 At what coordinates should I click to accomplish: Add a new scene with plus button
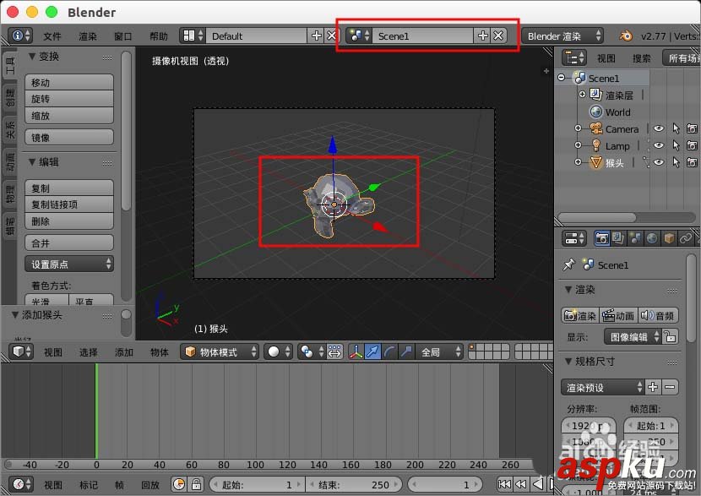tap(482, 35)
